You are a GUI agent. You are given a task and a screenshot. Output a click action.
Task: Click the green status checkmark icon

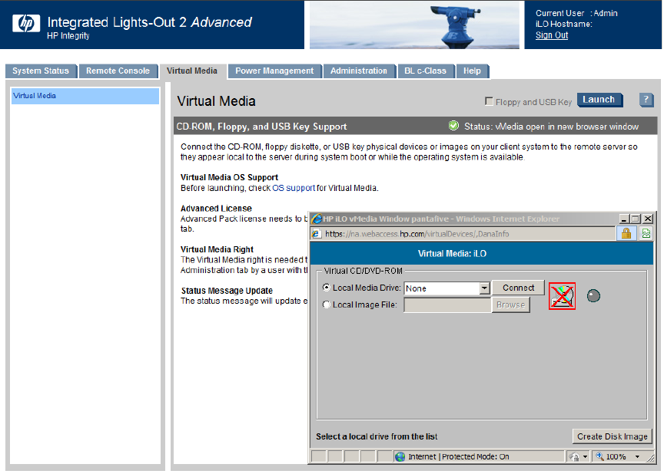pyautogui.click(x=453, y=126)
